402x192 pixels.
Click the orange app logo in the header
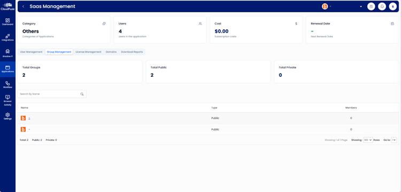coord(325,6)
